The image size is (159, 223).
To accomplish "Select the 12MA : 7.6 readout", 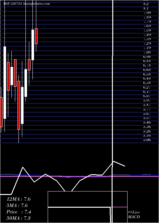I will pyautogui.click(x=18, y=199).
